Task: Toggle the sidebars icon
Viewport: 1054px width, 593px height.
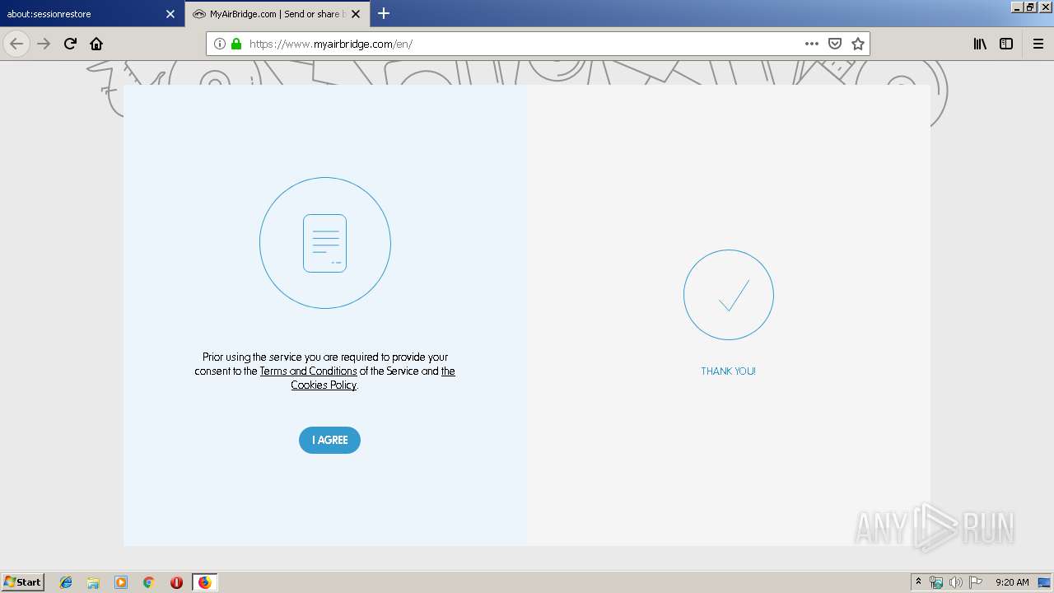Action: [1006, 44]
